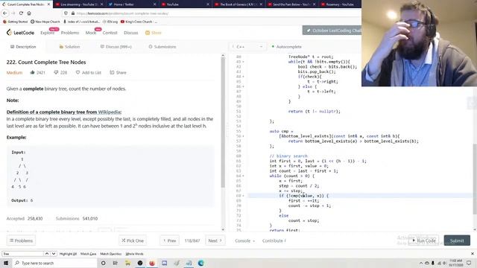477x268 pixels.
Task: Collapse code fold at line 56
Action: point(243,136)
